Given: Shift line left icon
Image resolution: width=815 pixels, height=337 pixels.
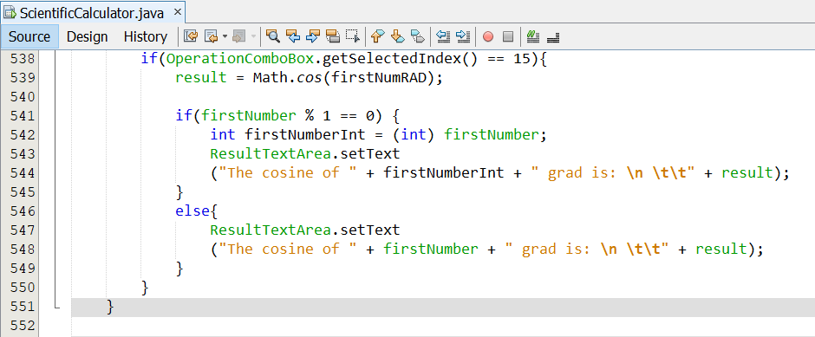Looking at the screenshot, I should (x=442, y=36).
